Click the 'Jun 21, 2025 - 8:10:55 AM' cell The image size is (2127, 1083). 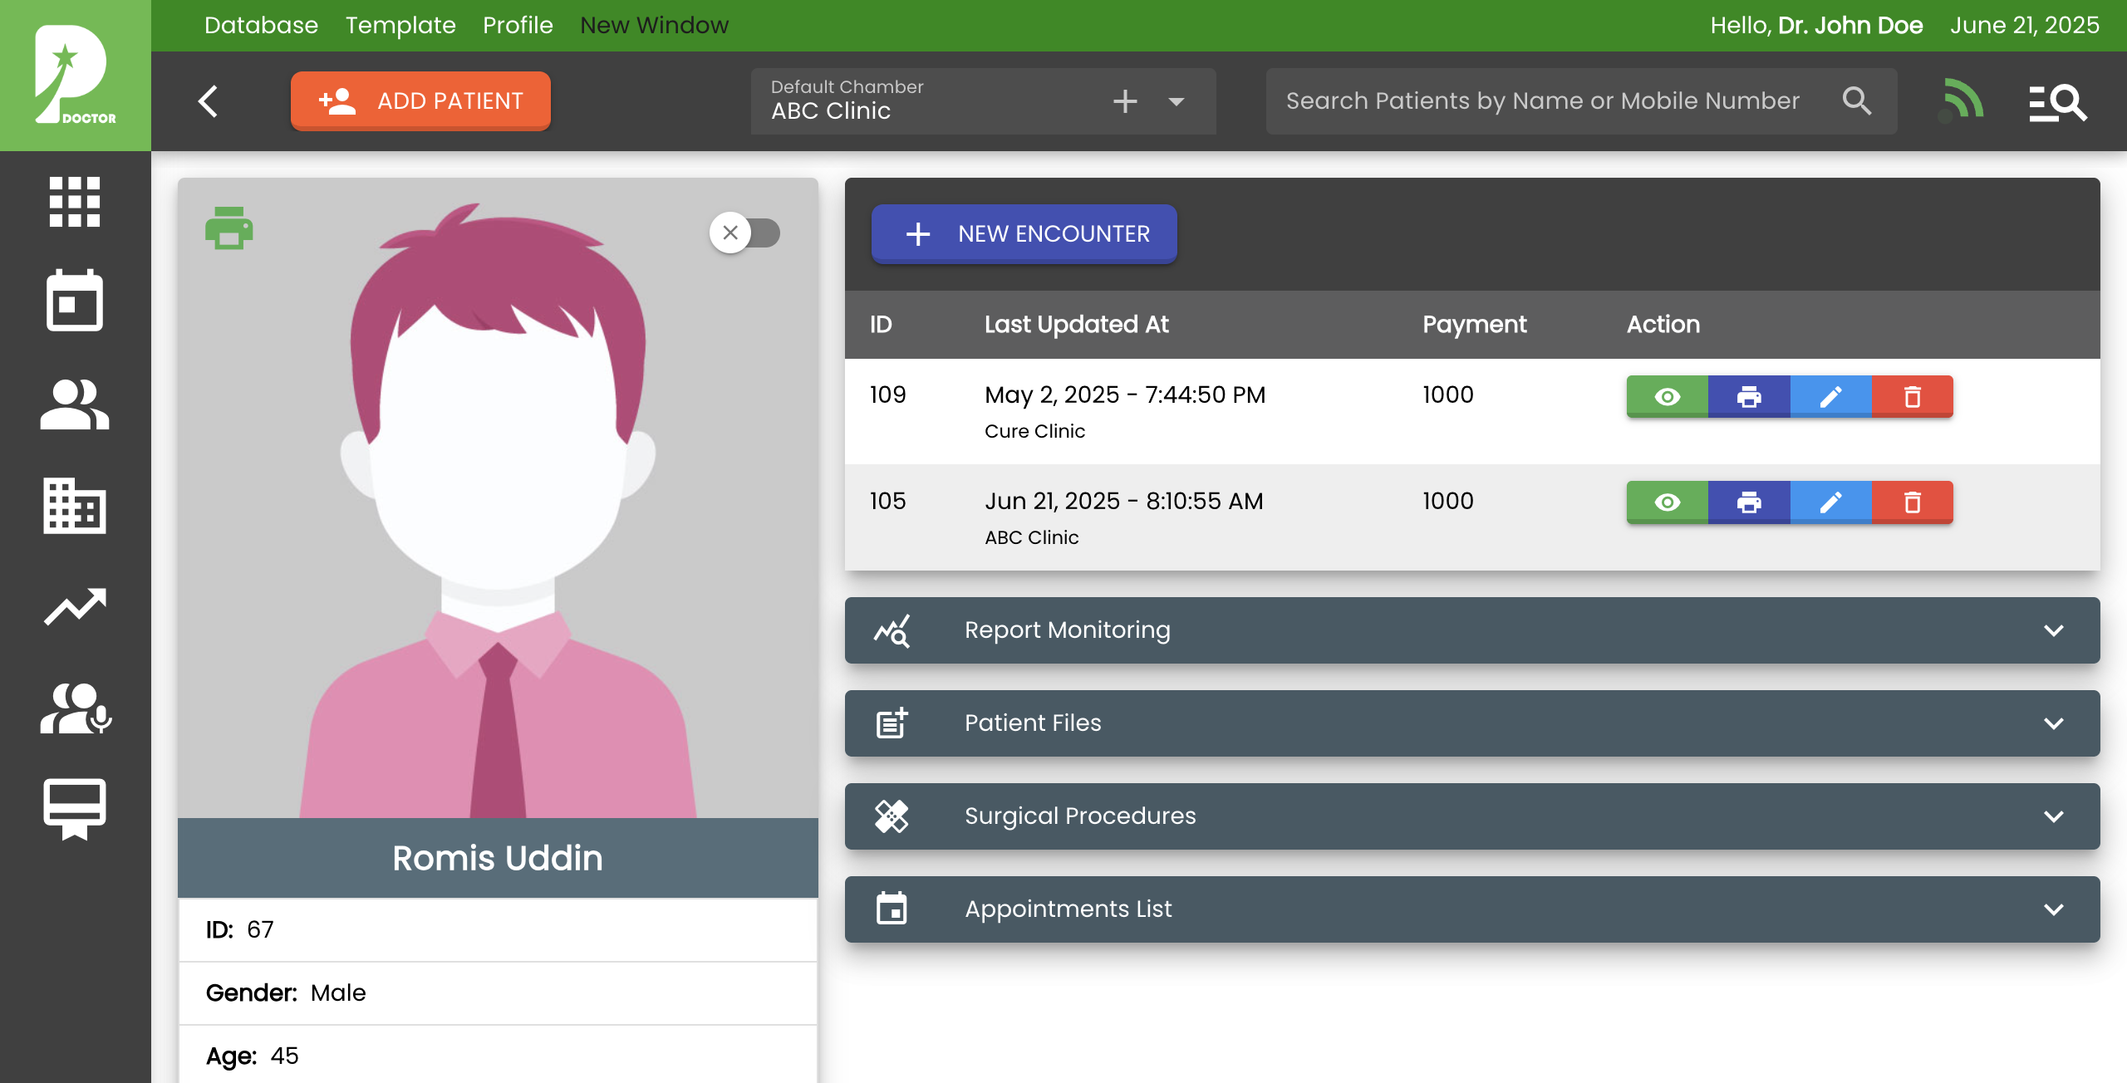click(1123, 501)
